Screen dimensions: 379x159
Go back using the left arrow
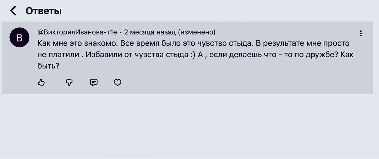(x=13, y=11)
